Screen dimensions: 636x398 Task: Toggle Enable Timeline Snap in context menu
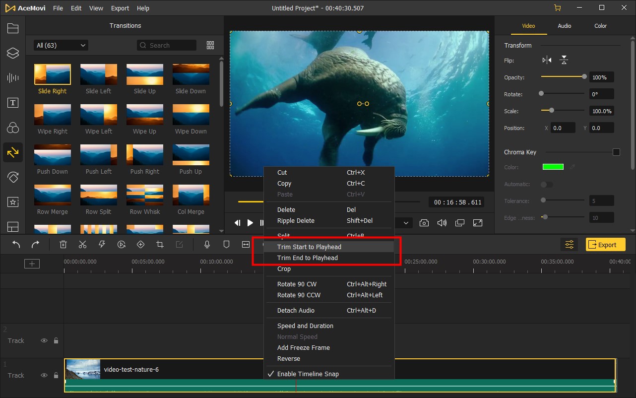[x=308, y=374]
